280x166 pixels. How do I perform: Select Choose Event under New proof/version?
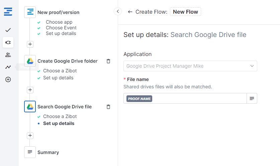(x=61, y=28)
